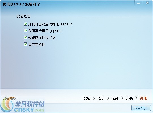Screen dimensions: 153x113
Task: Open the 安装 wizard step
Action: (129, 98)
